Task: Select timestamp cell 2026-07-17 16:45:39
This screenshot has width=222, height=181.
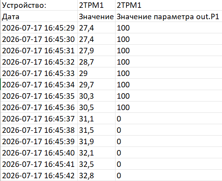Action: point(39,141)
